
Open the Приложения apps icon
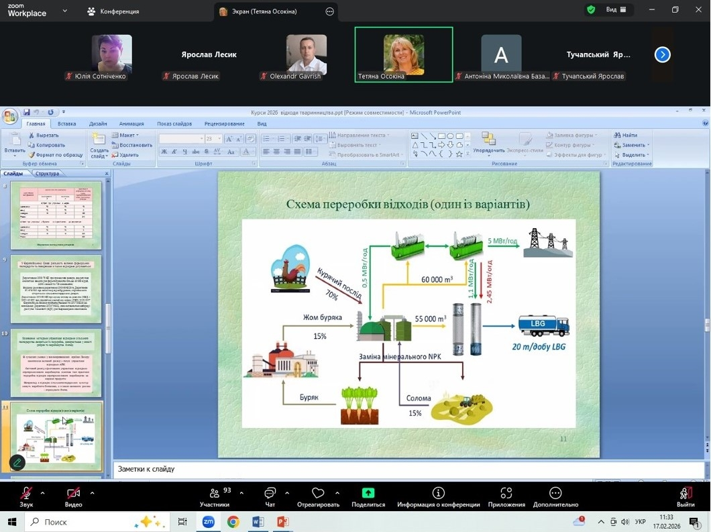506,494
